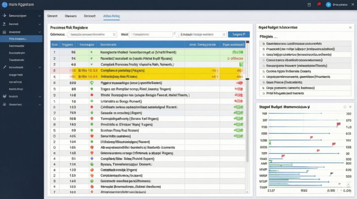This screenshot has height=199, width=357.
Task: Expand the first sidebar section chevron
Action: pos(39,16)
